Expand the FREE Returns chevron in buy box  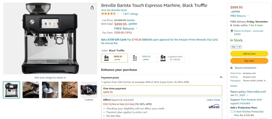[248, 16]
